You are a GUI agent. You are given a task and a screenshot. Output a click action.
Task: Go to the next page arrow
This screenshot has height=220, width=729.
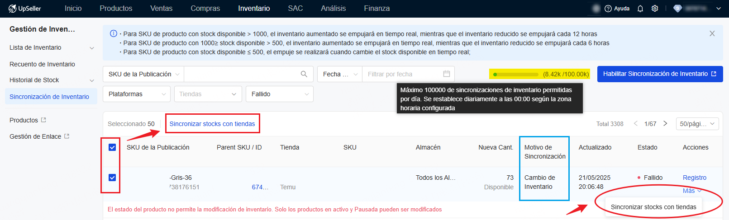click(665, 123)
